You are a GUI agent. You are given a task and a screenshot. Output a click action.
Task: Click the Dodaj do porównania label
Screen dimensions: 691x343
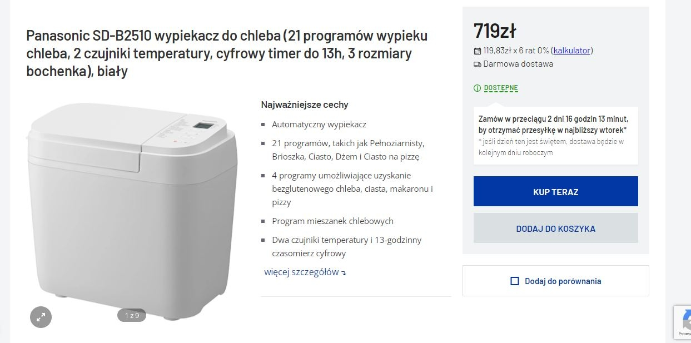coord(563,281)
